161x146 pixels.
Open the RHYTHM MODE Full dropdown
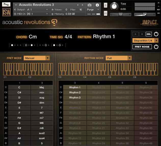(119, 58)
